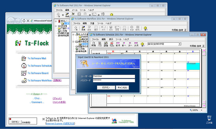
Task: Click the 詳細 (Details) icon in Schedule
Action: pyautogui.click(x=106, y=45)
